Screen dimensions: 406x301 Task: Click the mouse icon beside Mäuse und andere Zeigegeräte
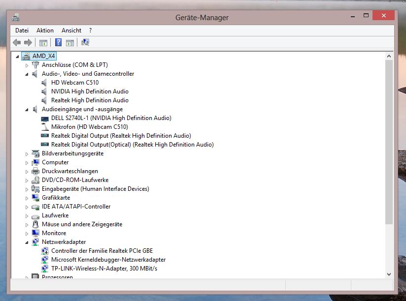pyautogui.click(x=35, y=224)
